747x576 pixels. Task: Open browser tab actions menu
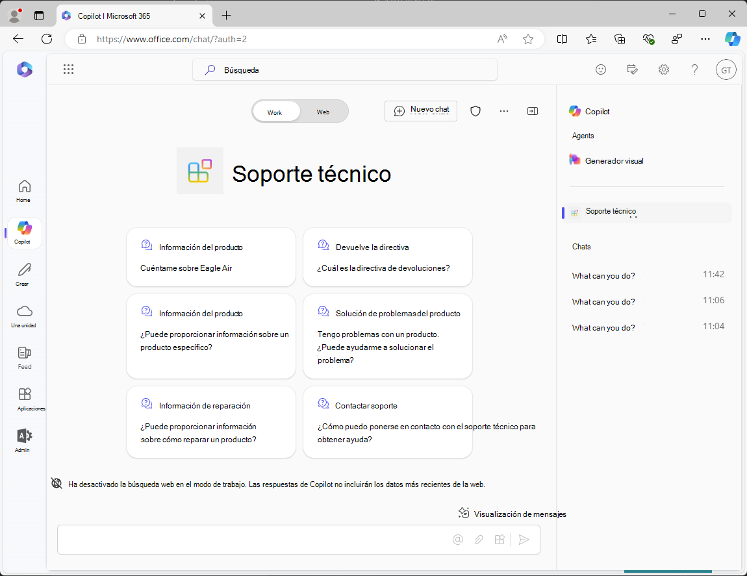(39, 16)
